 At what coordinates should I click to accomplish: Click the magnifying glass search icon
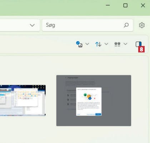(126, 25)
